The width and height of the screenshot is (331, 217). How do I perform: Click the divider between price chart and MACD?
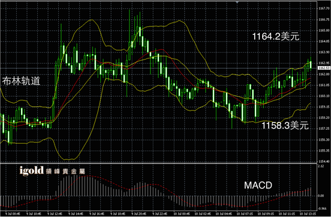coord(158,164)
